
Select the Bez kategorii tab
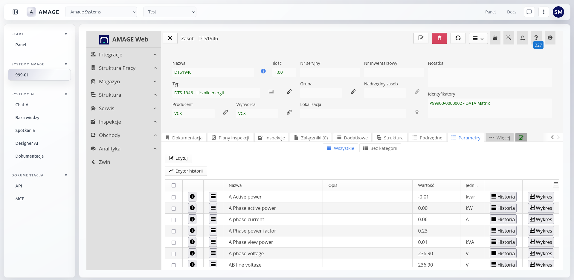pyautogui.click(x=380, y=148)
